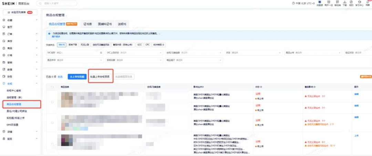The image size is (372, 156).
Task: Click the icon beside 订单 in the sidebar
Action: pyautogui.click(x=4, y=34)
